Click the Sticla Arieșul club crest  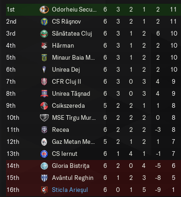[44, 190]
